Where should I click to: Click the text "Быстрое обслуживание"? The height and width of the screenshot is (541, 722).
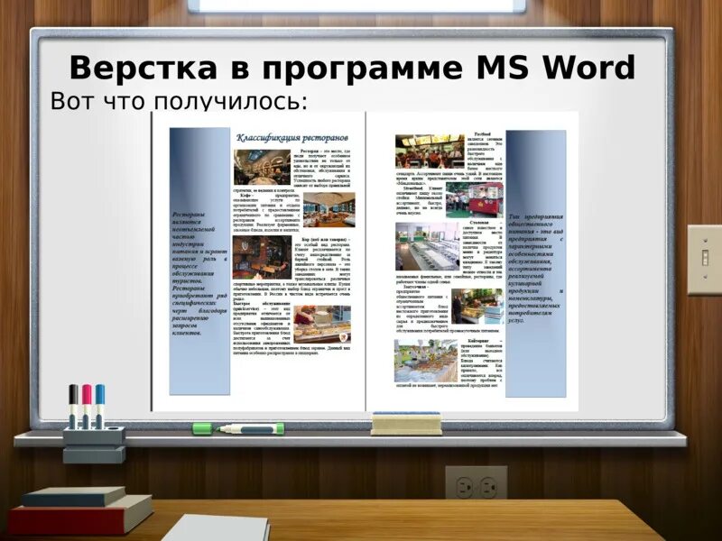point(262,304)
